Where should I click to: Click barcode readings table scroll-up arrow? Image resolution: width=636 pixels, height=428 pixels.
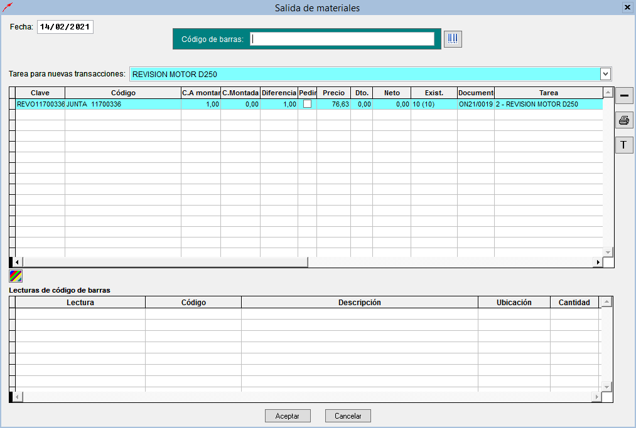[x=606, y=301]
